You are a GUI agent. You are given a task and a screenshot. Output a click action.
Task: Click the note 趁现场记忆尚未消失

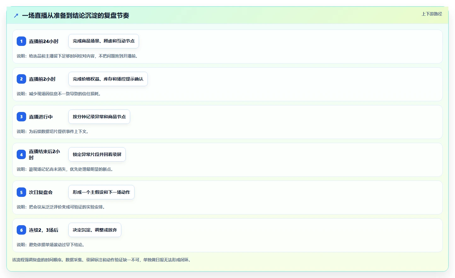[48, 169]
